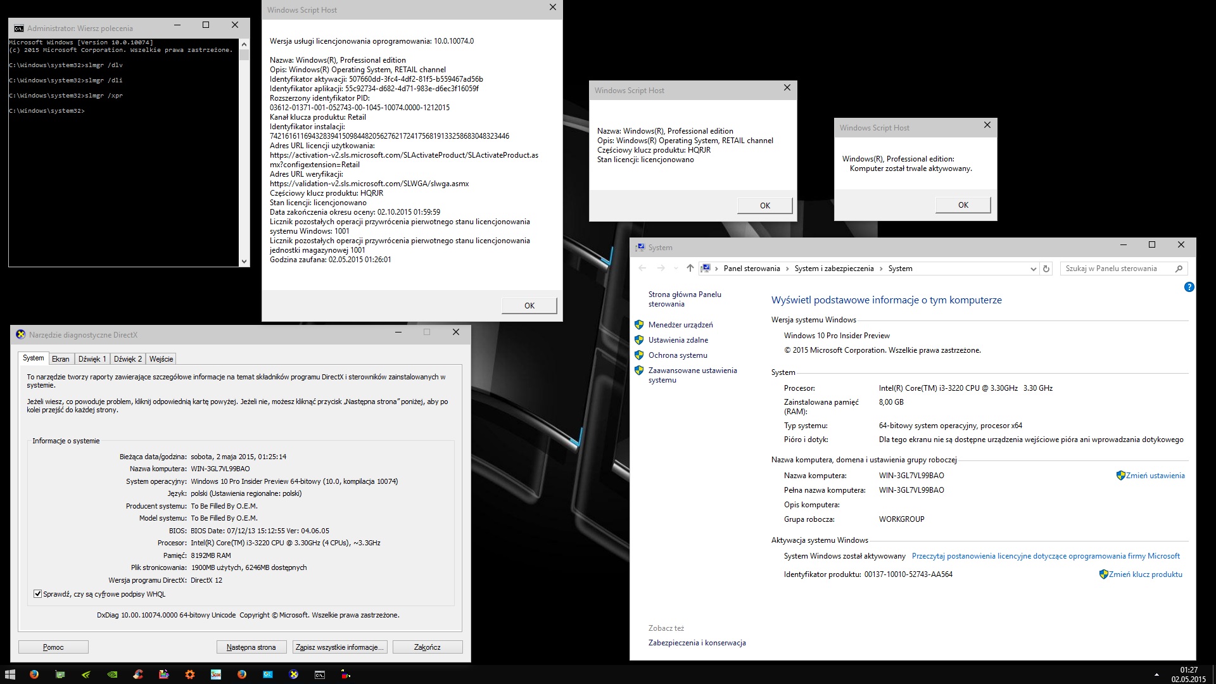Go up one level in Control Panel

(690, 269)
